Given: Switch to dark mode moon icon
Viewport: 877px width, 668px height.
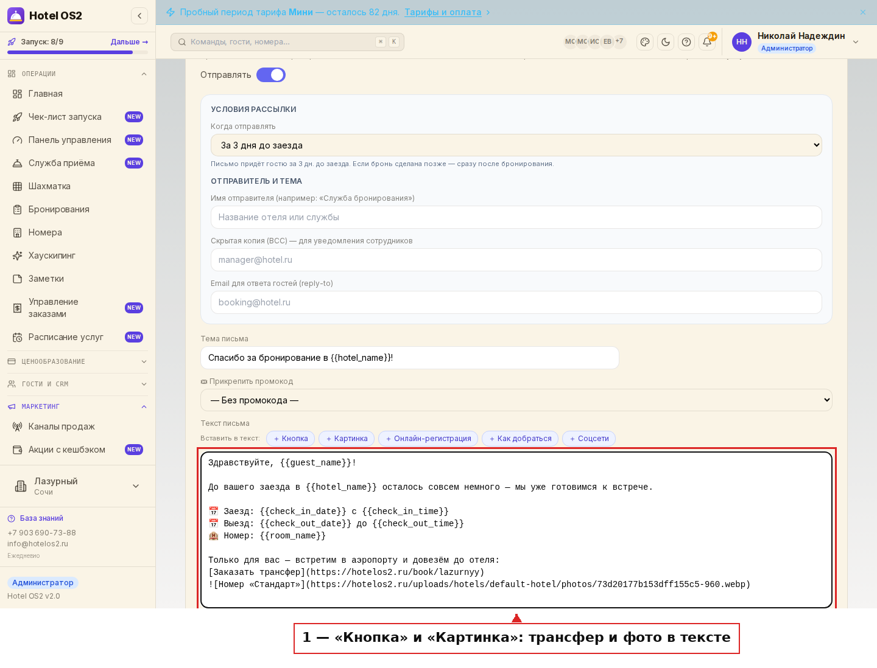Looking at the screenshot, I should coord(666,42).
